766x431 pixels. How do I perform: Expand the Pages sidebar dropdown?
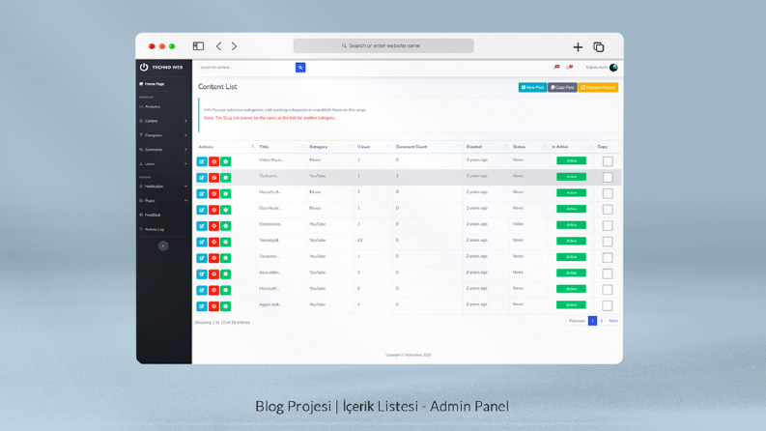coord(163,201)
